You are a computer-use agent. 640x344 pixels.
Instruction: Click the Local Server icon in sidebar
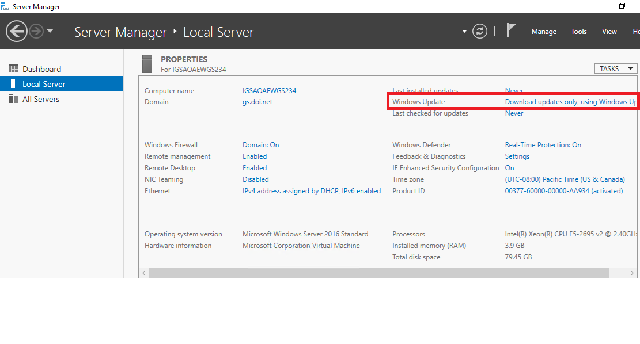(x=13, y=83)
